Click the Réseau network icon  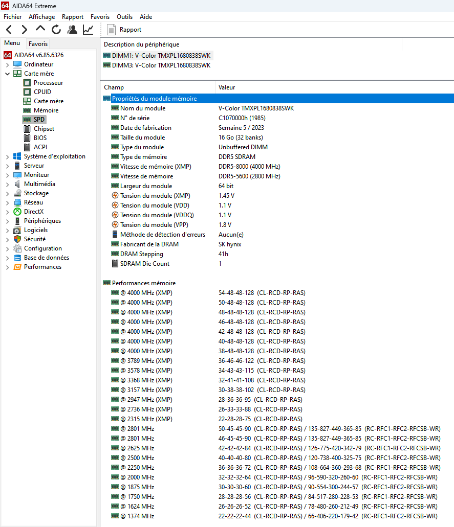17,202
